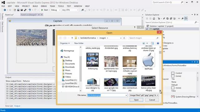This screenshot has height=112, width=200.
Task: Click the search magnifier in Search imagini box
Action: (x=157, y=38)
